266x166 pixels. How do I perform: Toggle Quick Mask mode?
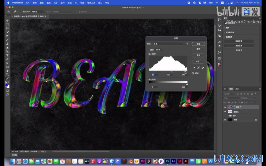point(7,91)
